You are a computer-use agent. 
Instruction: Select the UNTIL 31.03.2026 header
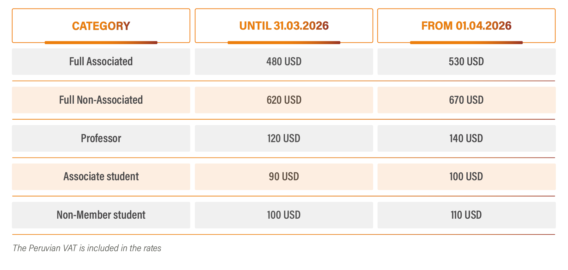pyautogui.click(x=284, y=26)
